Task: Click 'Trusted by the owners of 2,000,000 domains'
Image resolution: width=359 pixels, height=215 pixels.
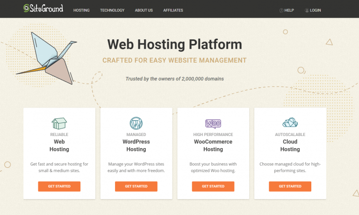Action: pos(175,79)
